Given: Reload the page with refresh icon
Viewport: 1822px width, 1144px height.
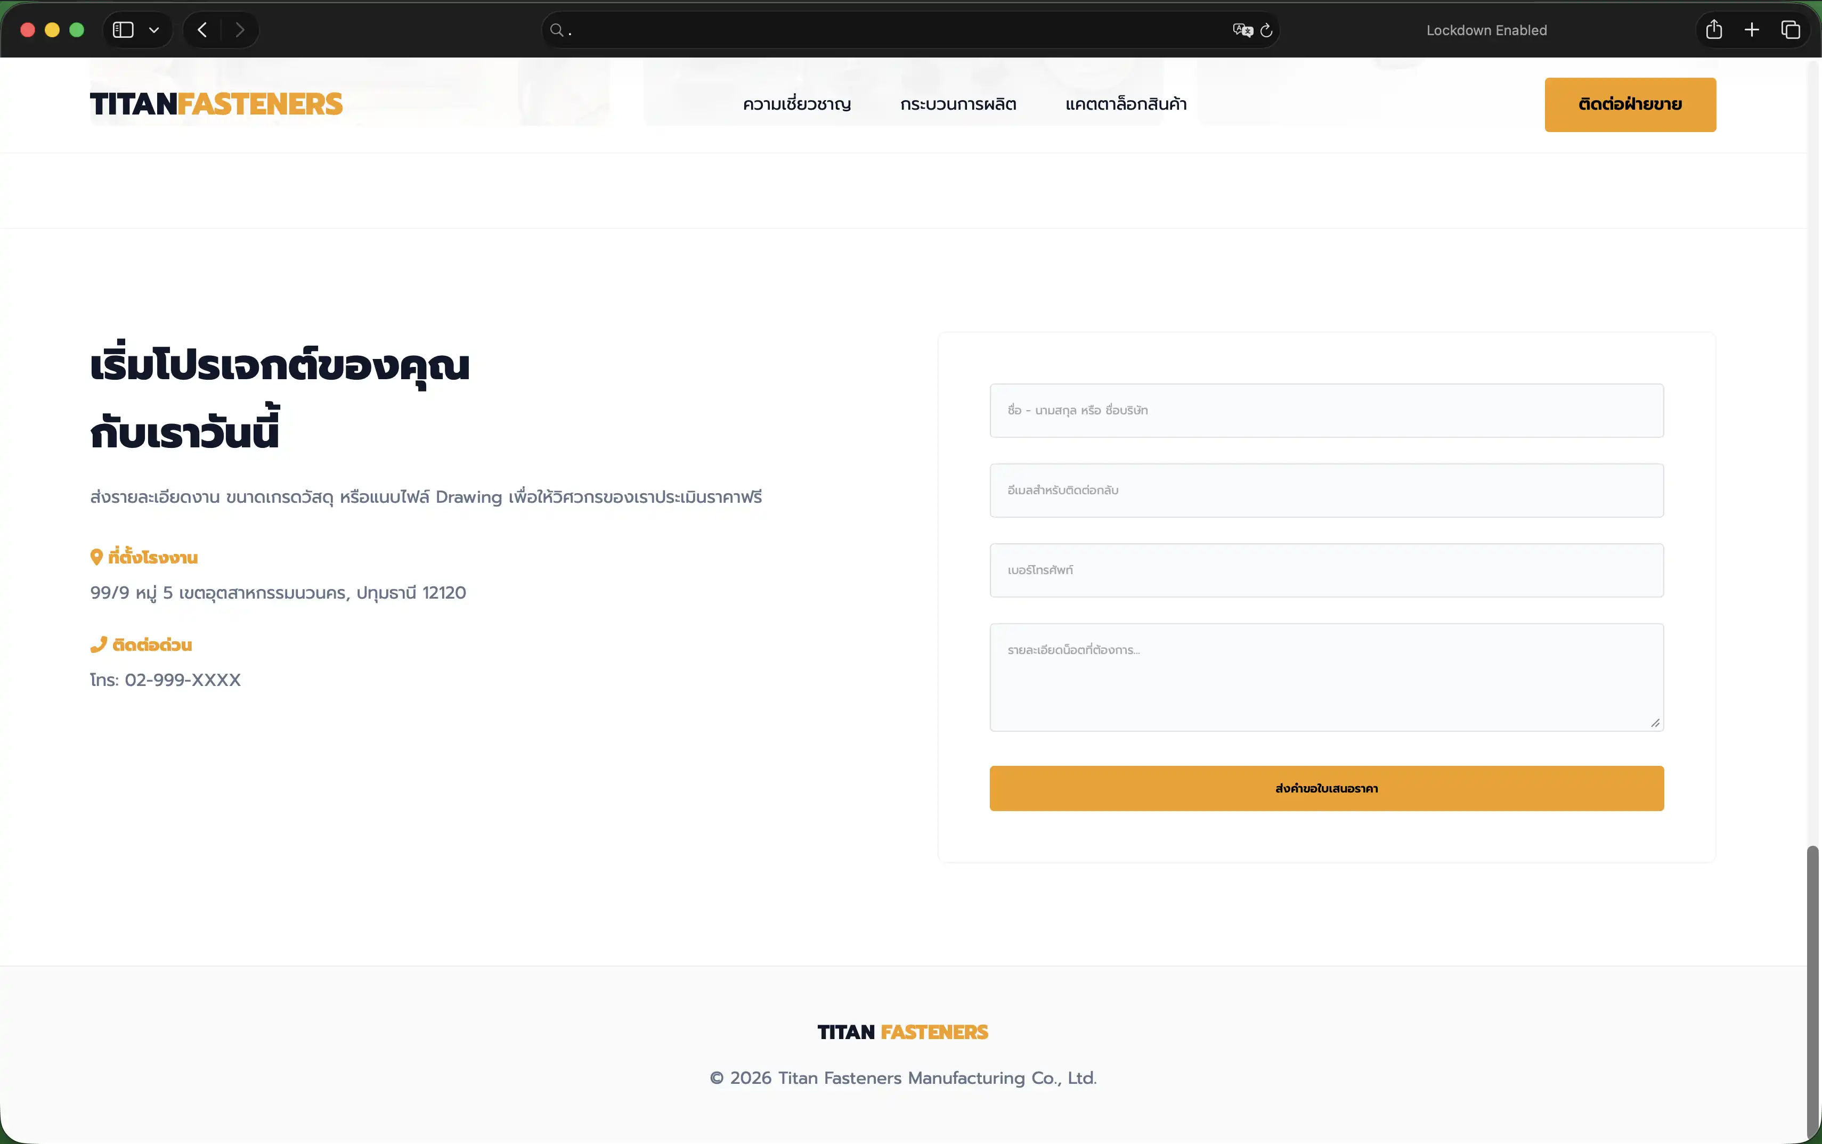Looking at the screenshot, I should tap(1267, 30).
